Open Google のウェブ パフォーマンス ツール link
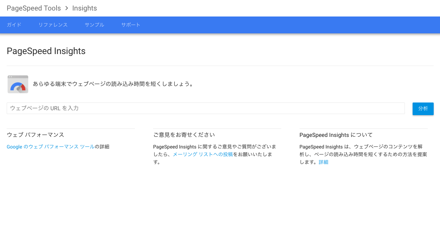Image resolution: width=440 pixels, height=225 pixels. click(51, 147)
